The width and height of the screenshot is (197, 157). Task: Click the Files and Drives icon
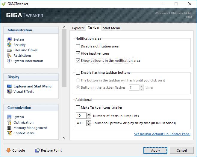9,50
